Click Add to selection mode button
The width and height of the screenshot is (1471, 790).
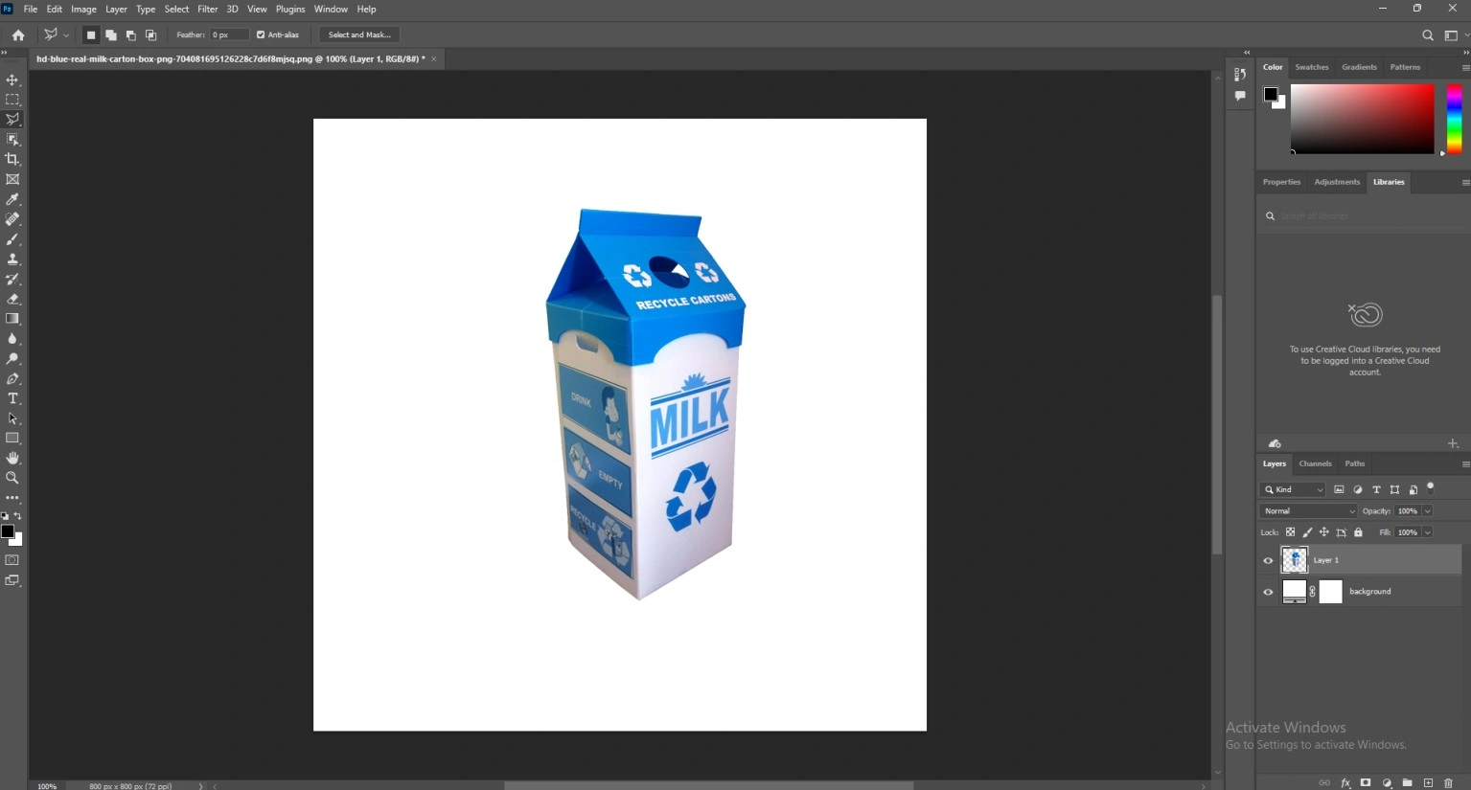111,34
